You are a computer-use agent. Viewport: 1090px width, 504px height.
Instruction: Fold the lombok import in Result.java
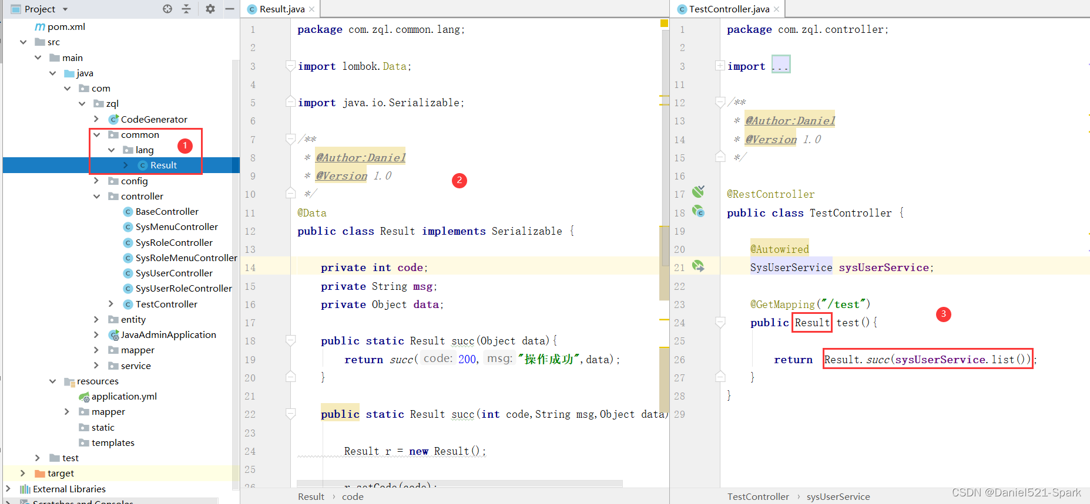click(x=290, y=66)
